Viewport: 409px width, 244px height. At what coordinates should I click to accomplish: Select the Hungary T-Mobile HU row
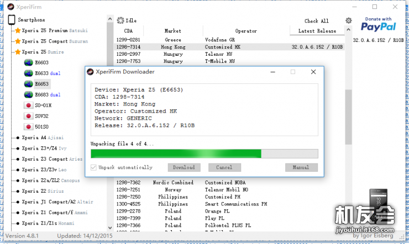click(229, 61)
